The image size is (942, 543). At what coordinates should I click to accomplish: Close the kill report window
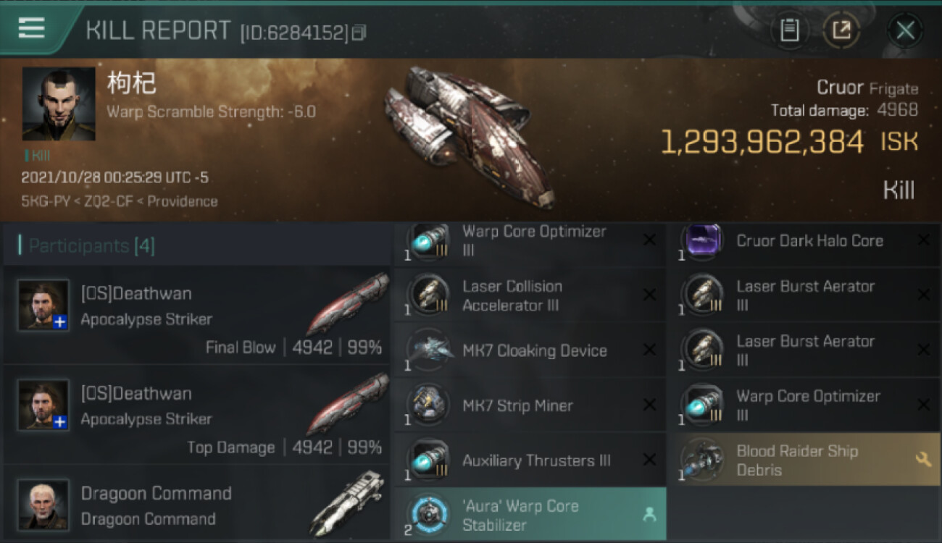[905, 30]
